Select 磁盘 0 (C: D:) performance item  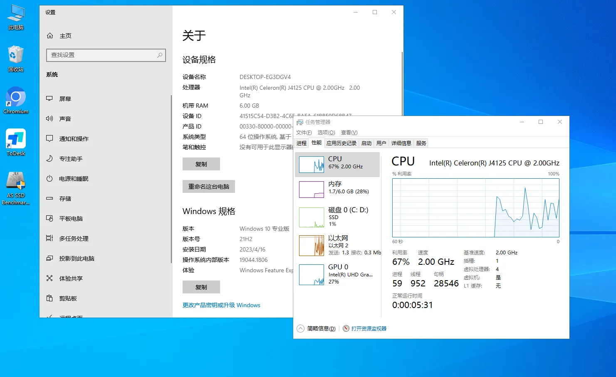337,217
